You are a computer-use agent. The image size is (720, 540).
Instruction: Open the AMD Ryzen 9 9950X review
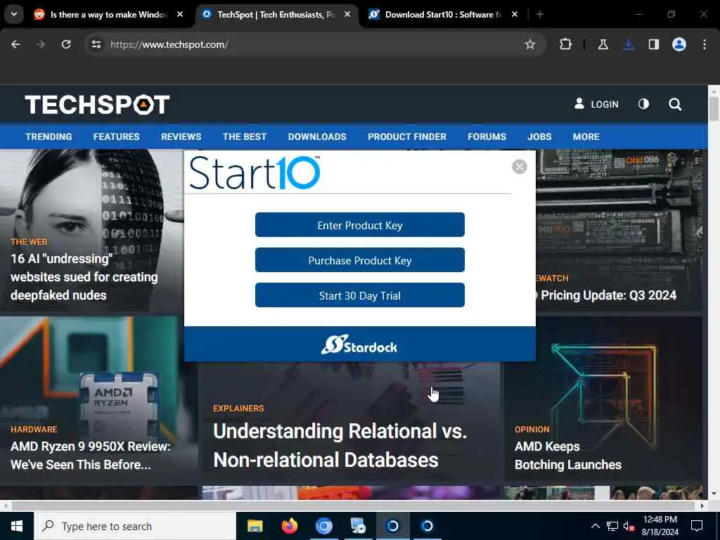[x=91, y=456]
